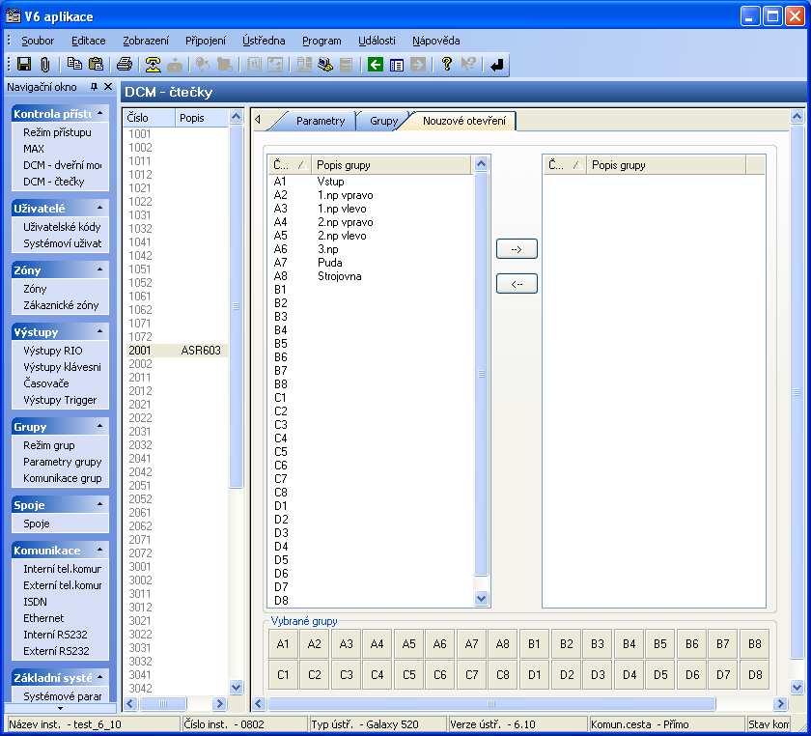Toggle group button D8 in Vybrané grupy

tap(755, 675)
